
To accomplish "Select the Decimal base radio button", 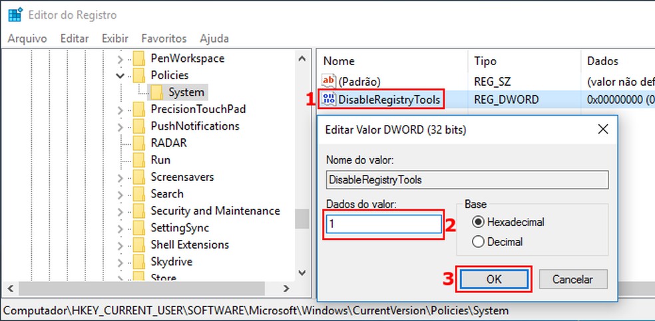I will [478, 242].
